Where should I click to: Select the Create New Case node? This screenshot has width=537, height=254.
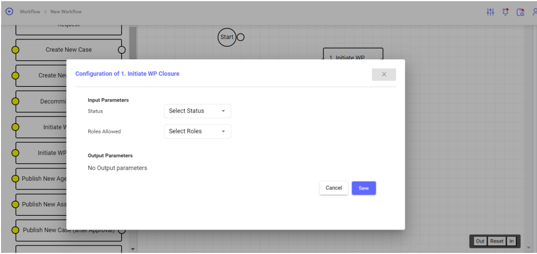pyautogui.click(x=69, y=50)
